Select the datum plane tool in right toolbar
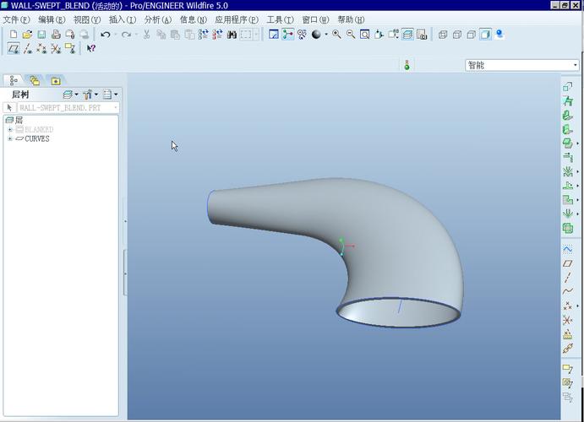Image resolution: width=584 pixels, height=422 pixels. tap(568, 264)
